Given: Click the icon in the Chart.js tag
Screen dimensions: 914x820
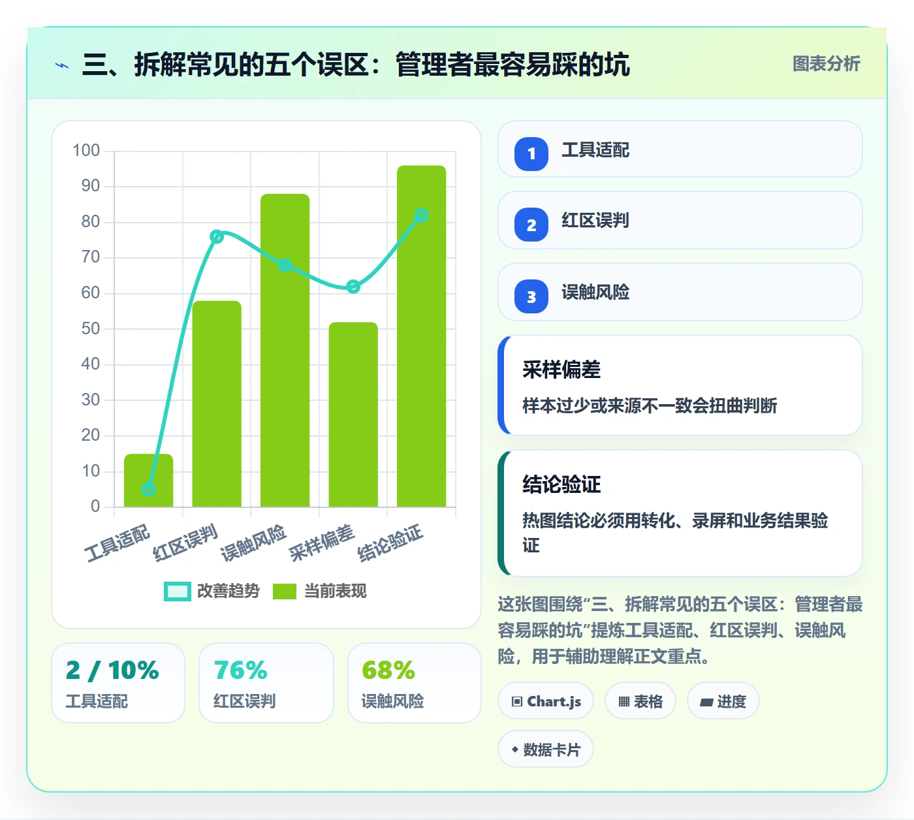Looking at the screenshot, I should 517,702.
